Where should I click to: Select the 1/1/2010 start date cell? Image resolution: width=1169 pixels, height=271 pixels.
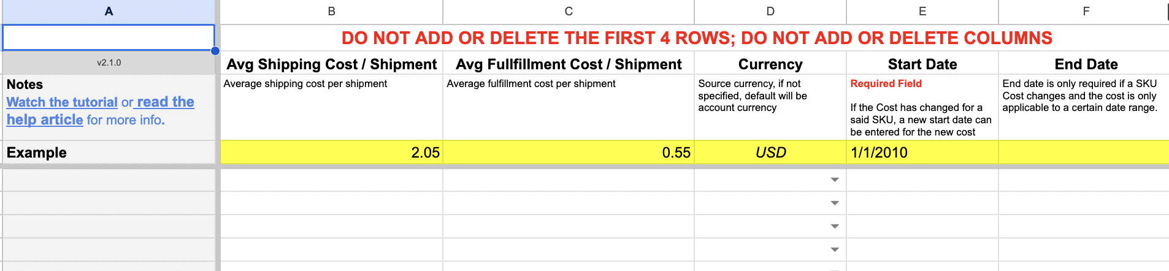pos(922,153)
